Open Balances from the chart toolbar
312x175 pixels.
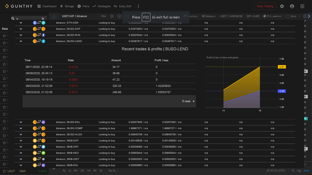point(209,16)
